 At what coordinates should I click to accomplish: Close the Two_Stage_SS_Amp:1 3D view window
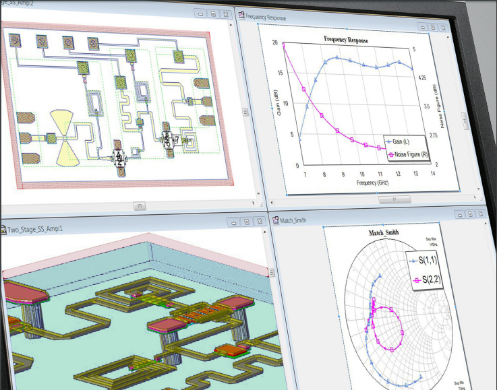[260, 221]
